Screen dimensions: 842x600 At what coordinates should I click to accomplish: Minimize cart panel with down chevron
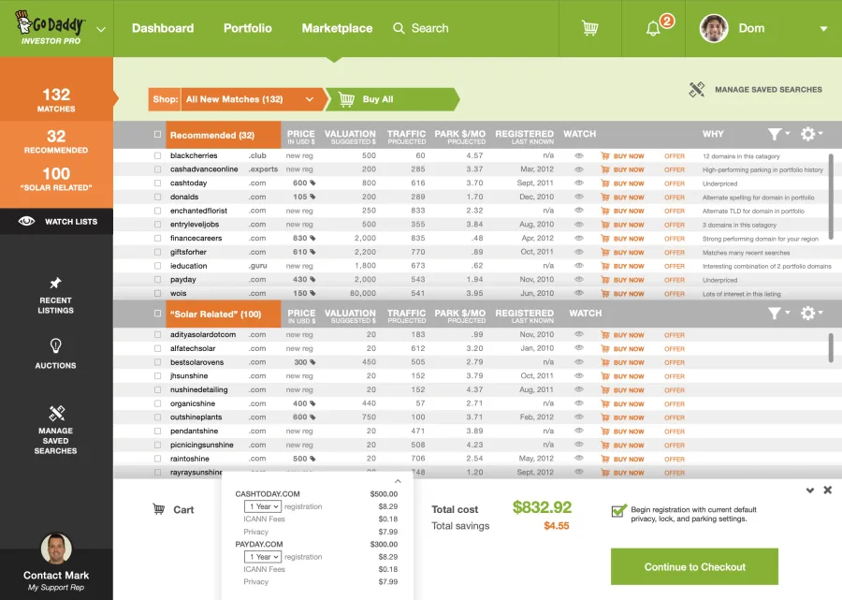click(x=810, y=490)
